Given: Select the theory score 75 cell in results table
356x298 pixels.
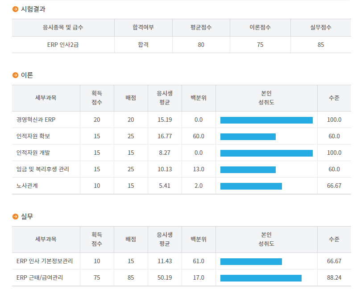Looking at the screenshot, I should 260,45.
